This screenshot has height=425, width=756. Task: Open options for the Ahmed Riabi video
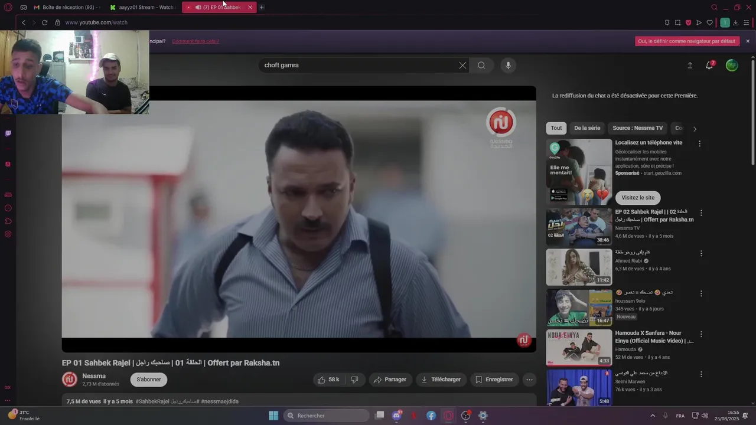coord(701,253)
